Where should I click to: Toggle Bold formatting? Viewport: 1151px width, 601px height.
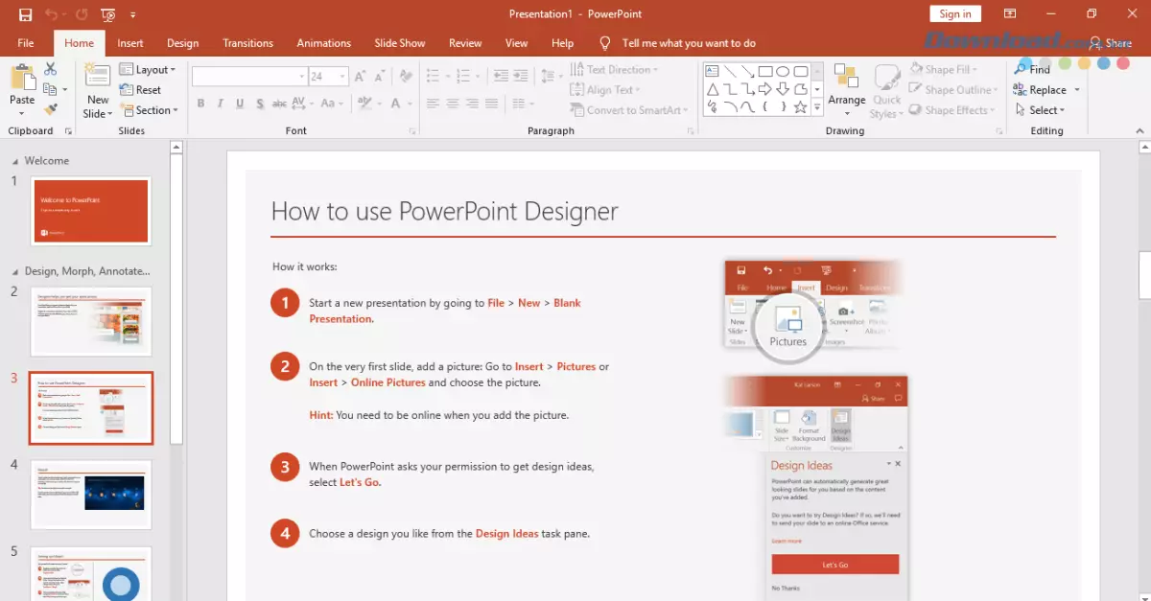200,104
